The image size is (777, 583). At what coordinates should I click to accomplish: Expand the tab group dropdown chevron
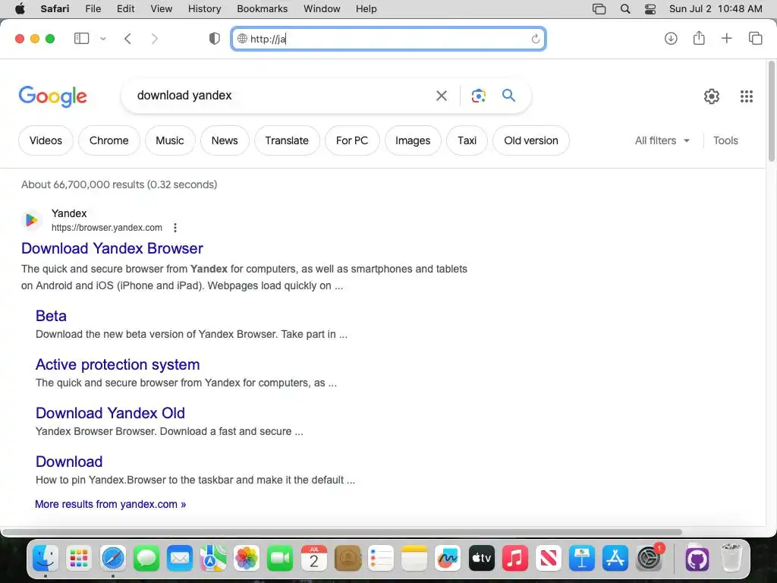pyautogui.click(x=103, y=39)
